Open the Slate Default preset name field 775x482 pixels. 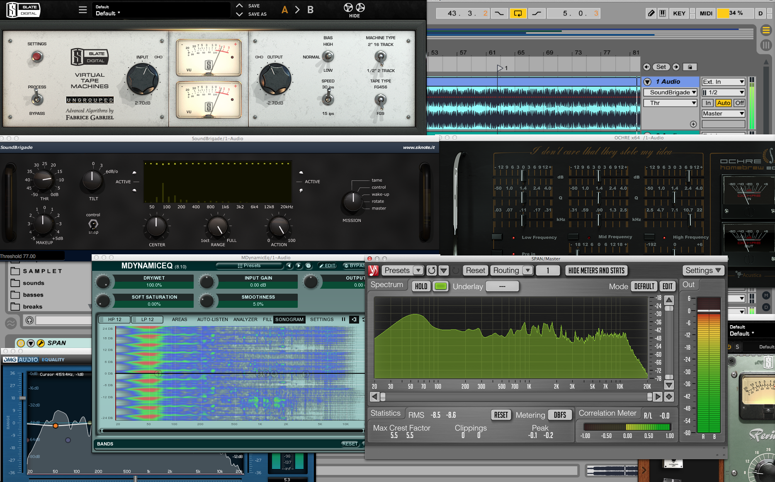click(x=161, y=10)
